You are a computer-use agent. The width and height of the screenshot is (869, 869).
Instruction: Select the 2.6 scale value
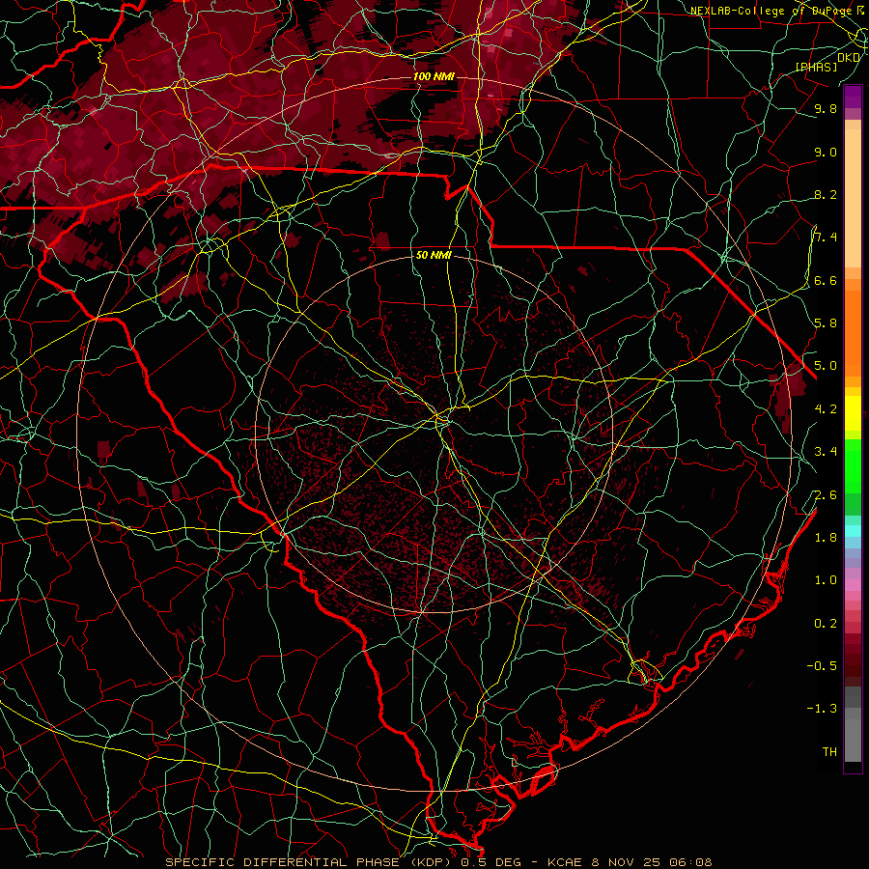(826, 494)
